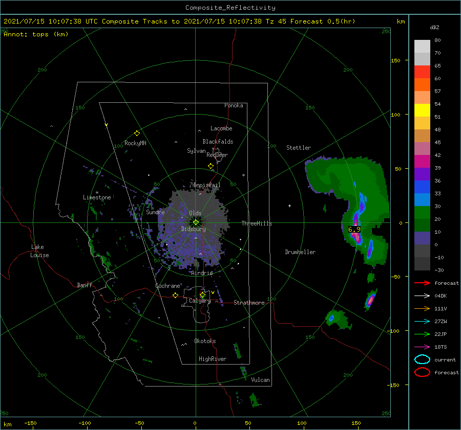The width and height of the screenshot is (461, 430).
Task: Click the red forecast arrow in legend
Action: click(x=422, y=283)
